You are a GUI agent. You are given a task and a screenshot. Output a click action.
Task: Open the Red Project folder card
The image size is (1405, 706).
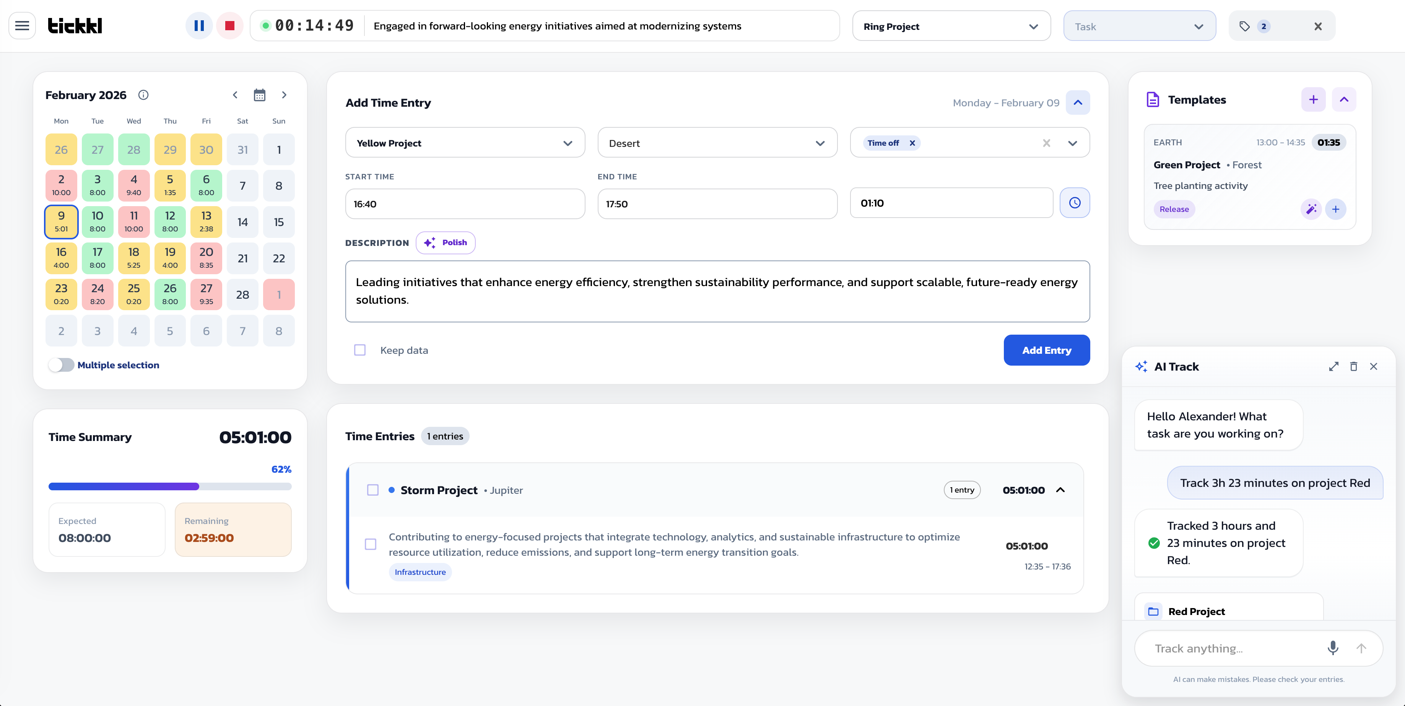coord(1229,607)
